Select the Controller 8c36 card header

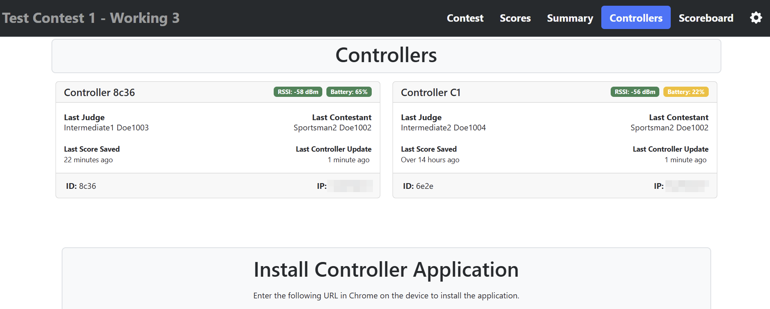[x=99, y=92]
